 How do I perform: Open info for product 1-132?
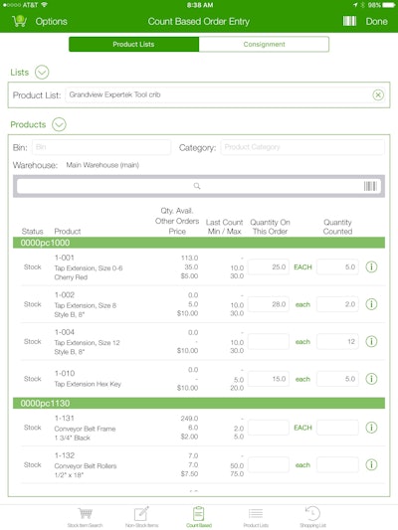(371, 464)
